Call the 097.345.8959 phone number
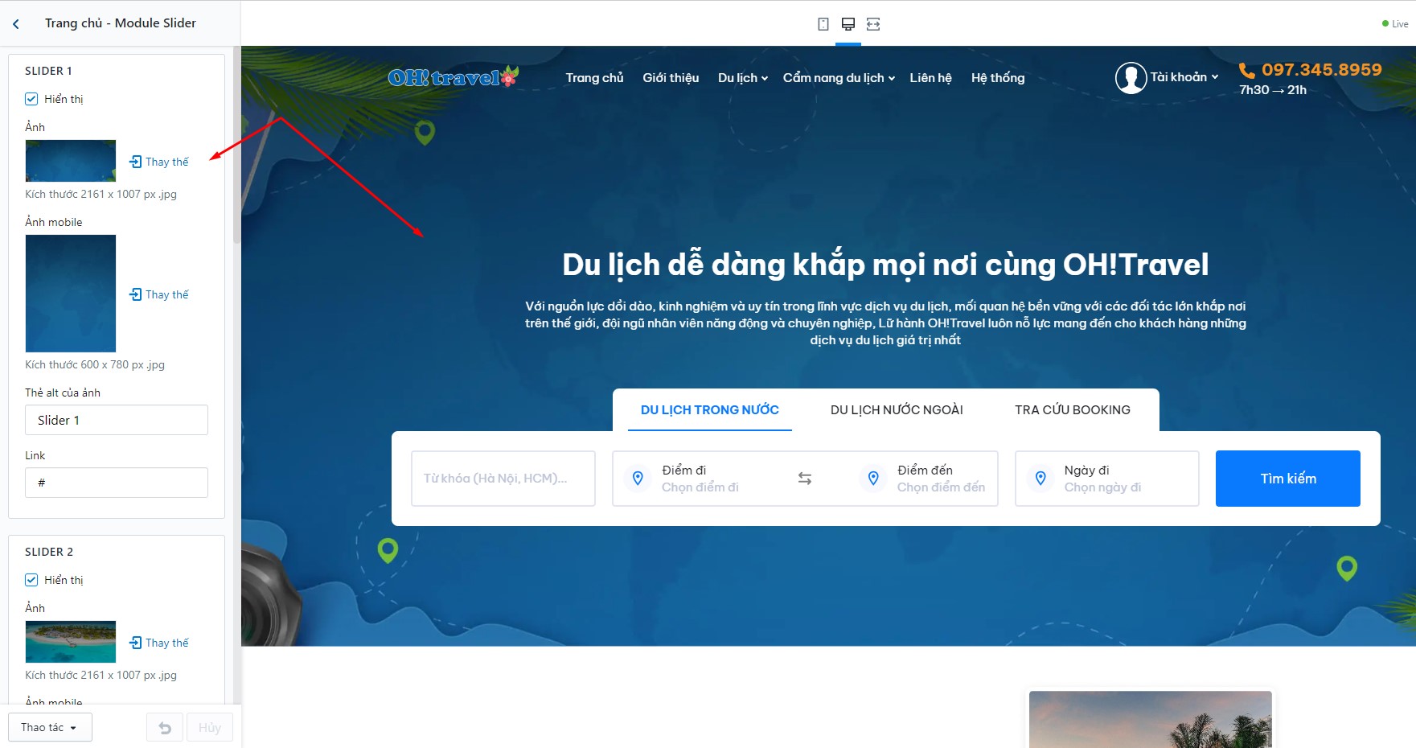The height and width of the screenshot is (748, 1416). (1321, 70)
